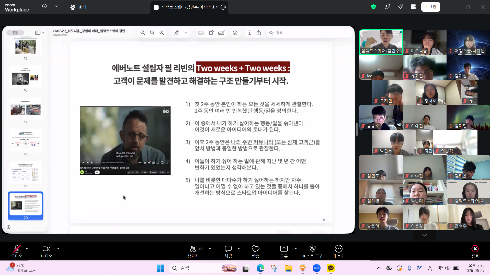This screenshot has width=490, height=275.
Task: Show more participants with bottom chevron
Action: pyautogui.click(x=425, y=235)
